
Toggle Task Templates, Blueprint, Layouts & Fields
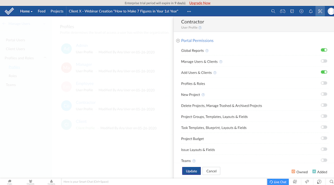[x=324, y=127]
